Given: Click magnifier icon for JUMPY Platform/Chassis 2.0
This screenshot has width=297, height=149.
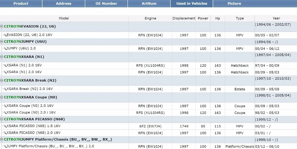Looking at the screenshot, I should [5, 146].
